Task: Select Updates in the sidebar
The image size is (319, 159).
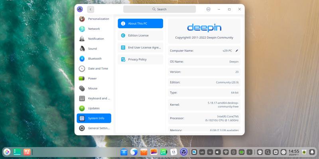Action: click(94, 108)
